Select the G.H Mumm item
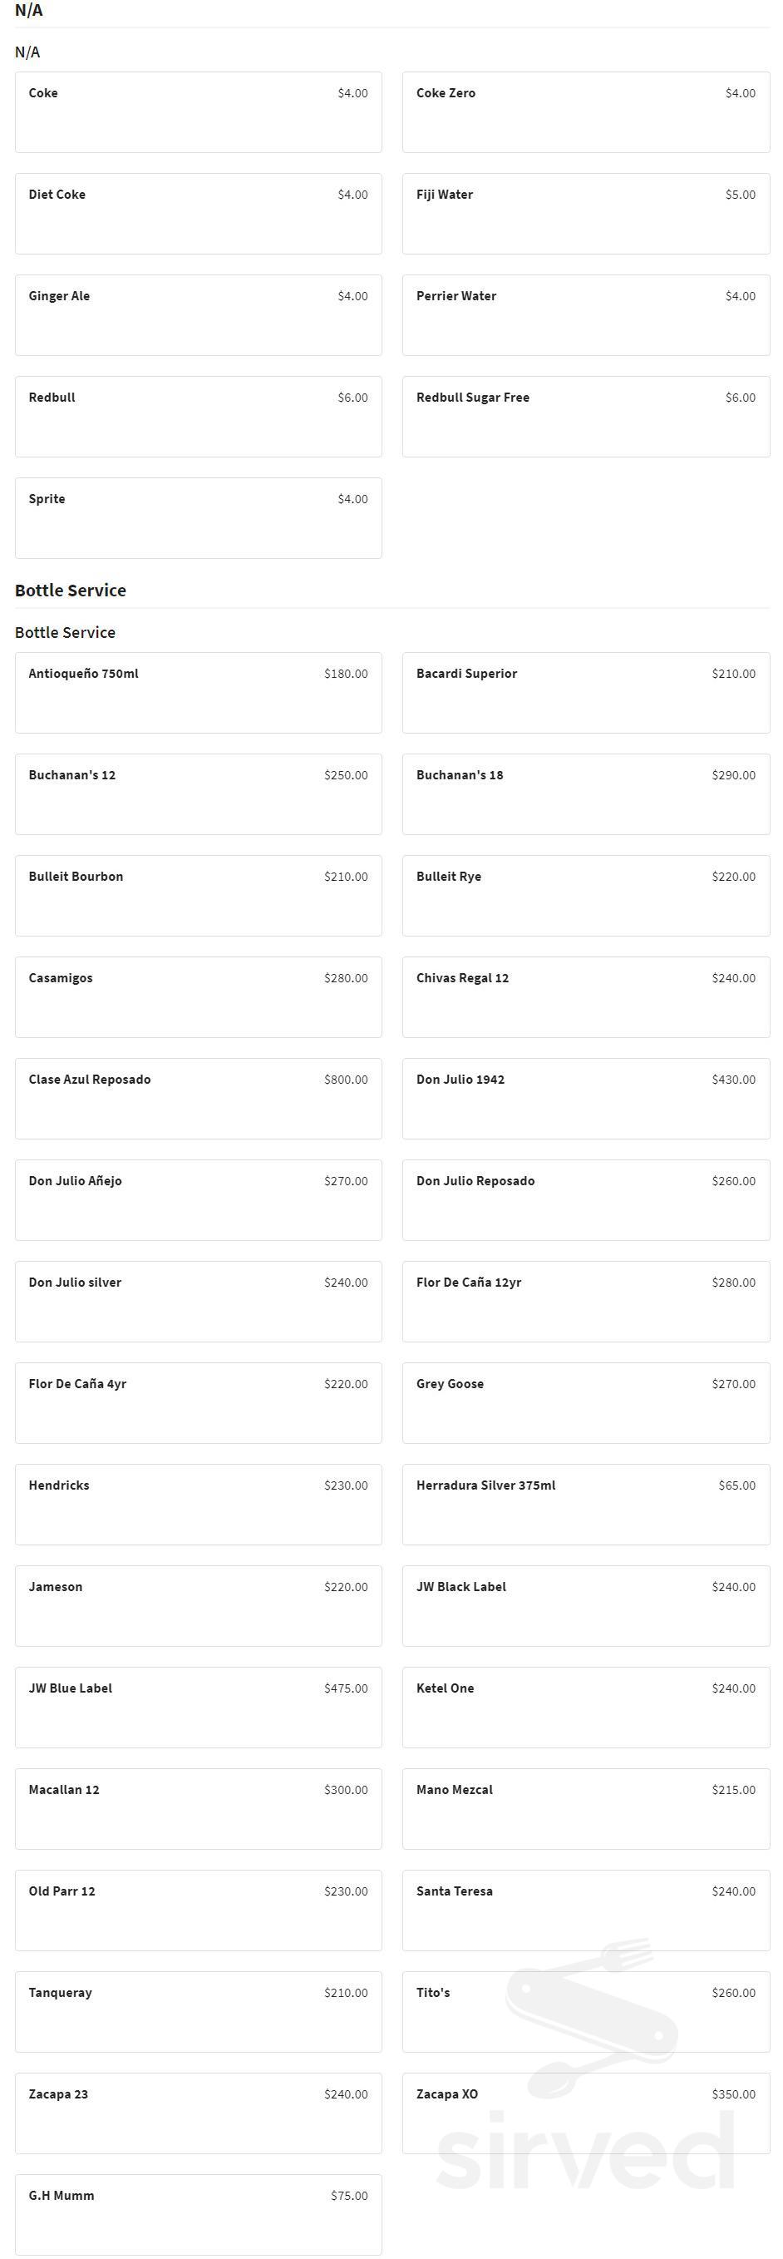The width and height of the screenshot is (783, 2259). 198,2214
